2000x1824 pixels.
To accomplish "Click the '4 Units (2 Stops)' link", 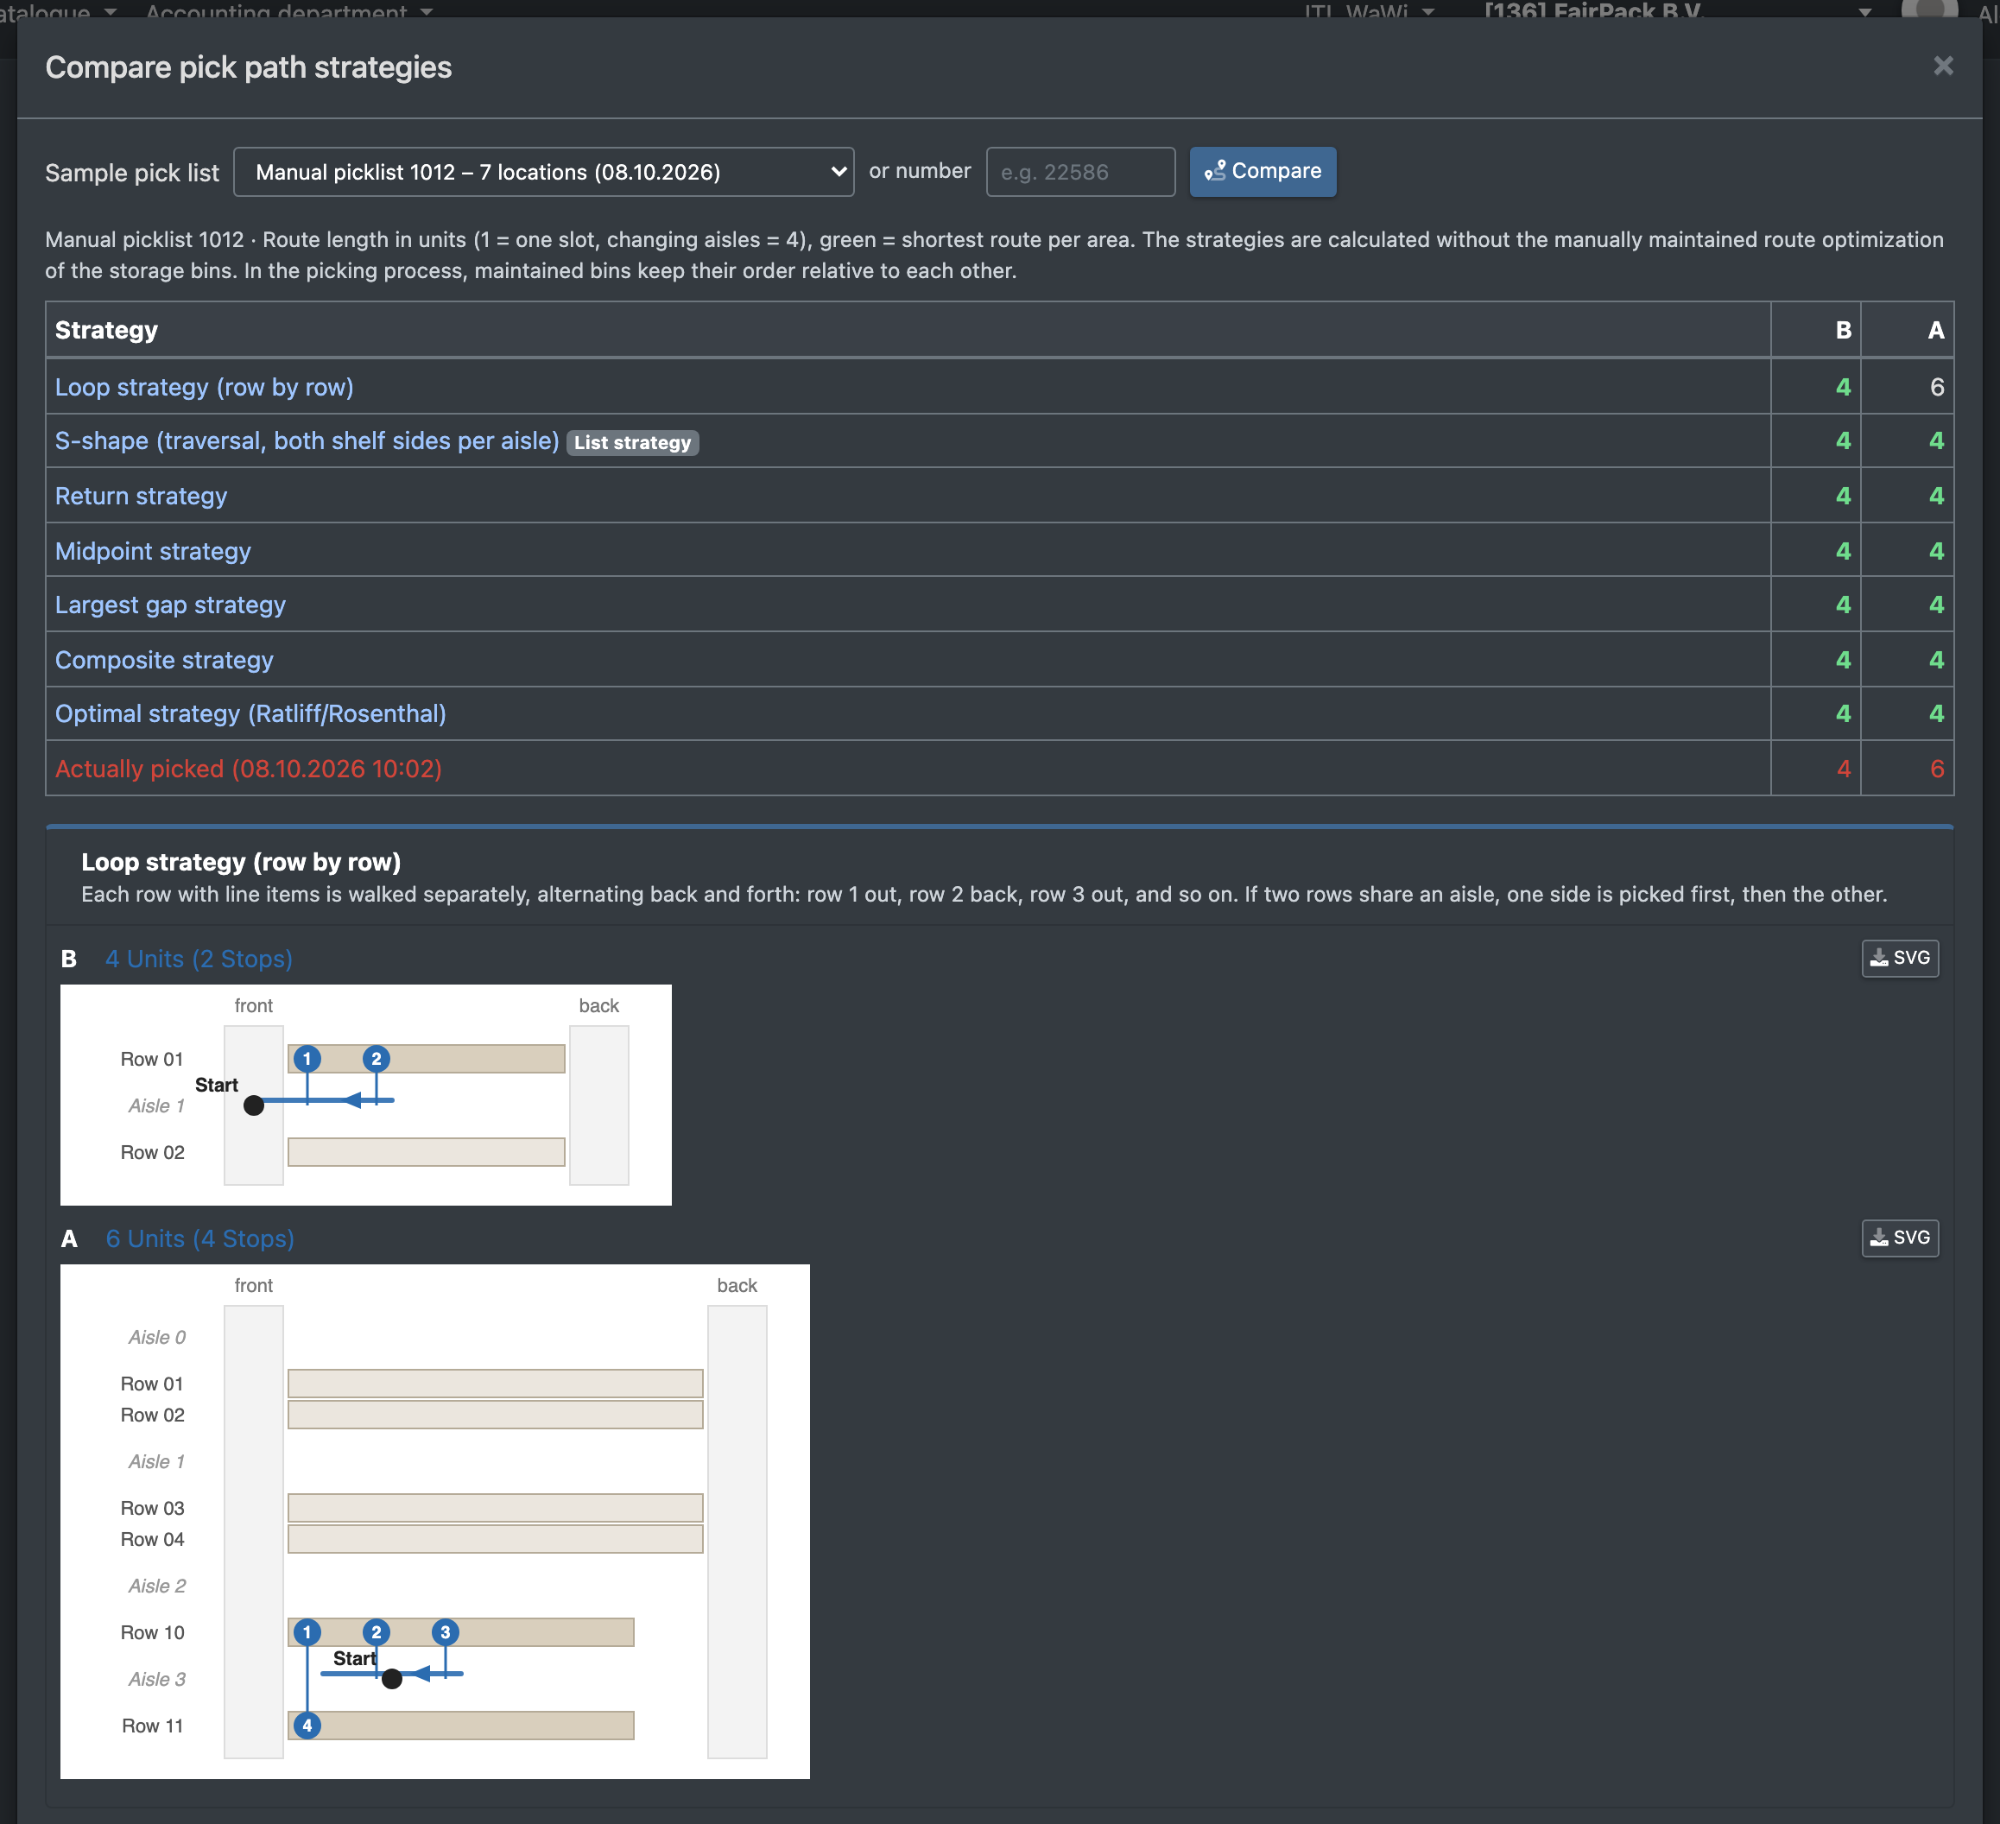I will 199,959.
